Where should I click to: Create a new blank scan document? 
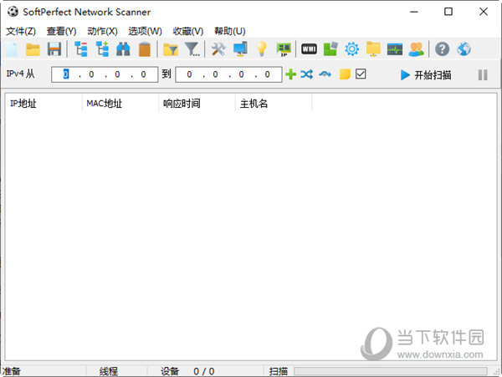click(12, 49)
